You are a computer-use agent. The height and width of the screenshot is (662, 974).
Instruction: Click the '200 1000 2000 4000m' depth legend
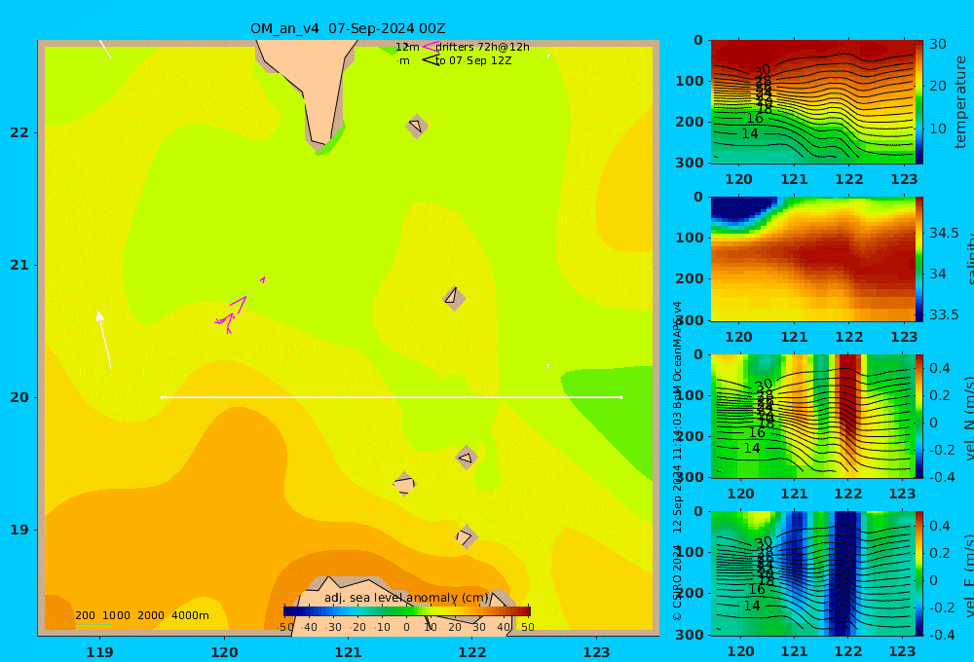point(141,615)
